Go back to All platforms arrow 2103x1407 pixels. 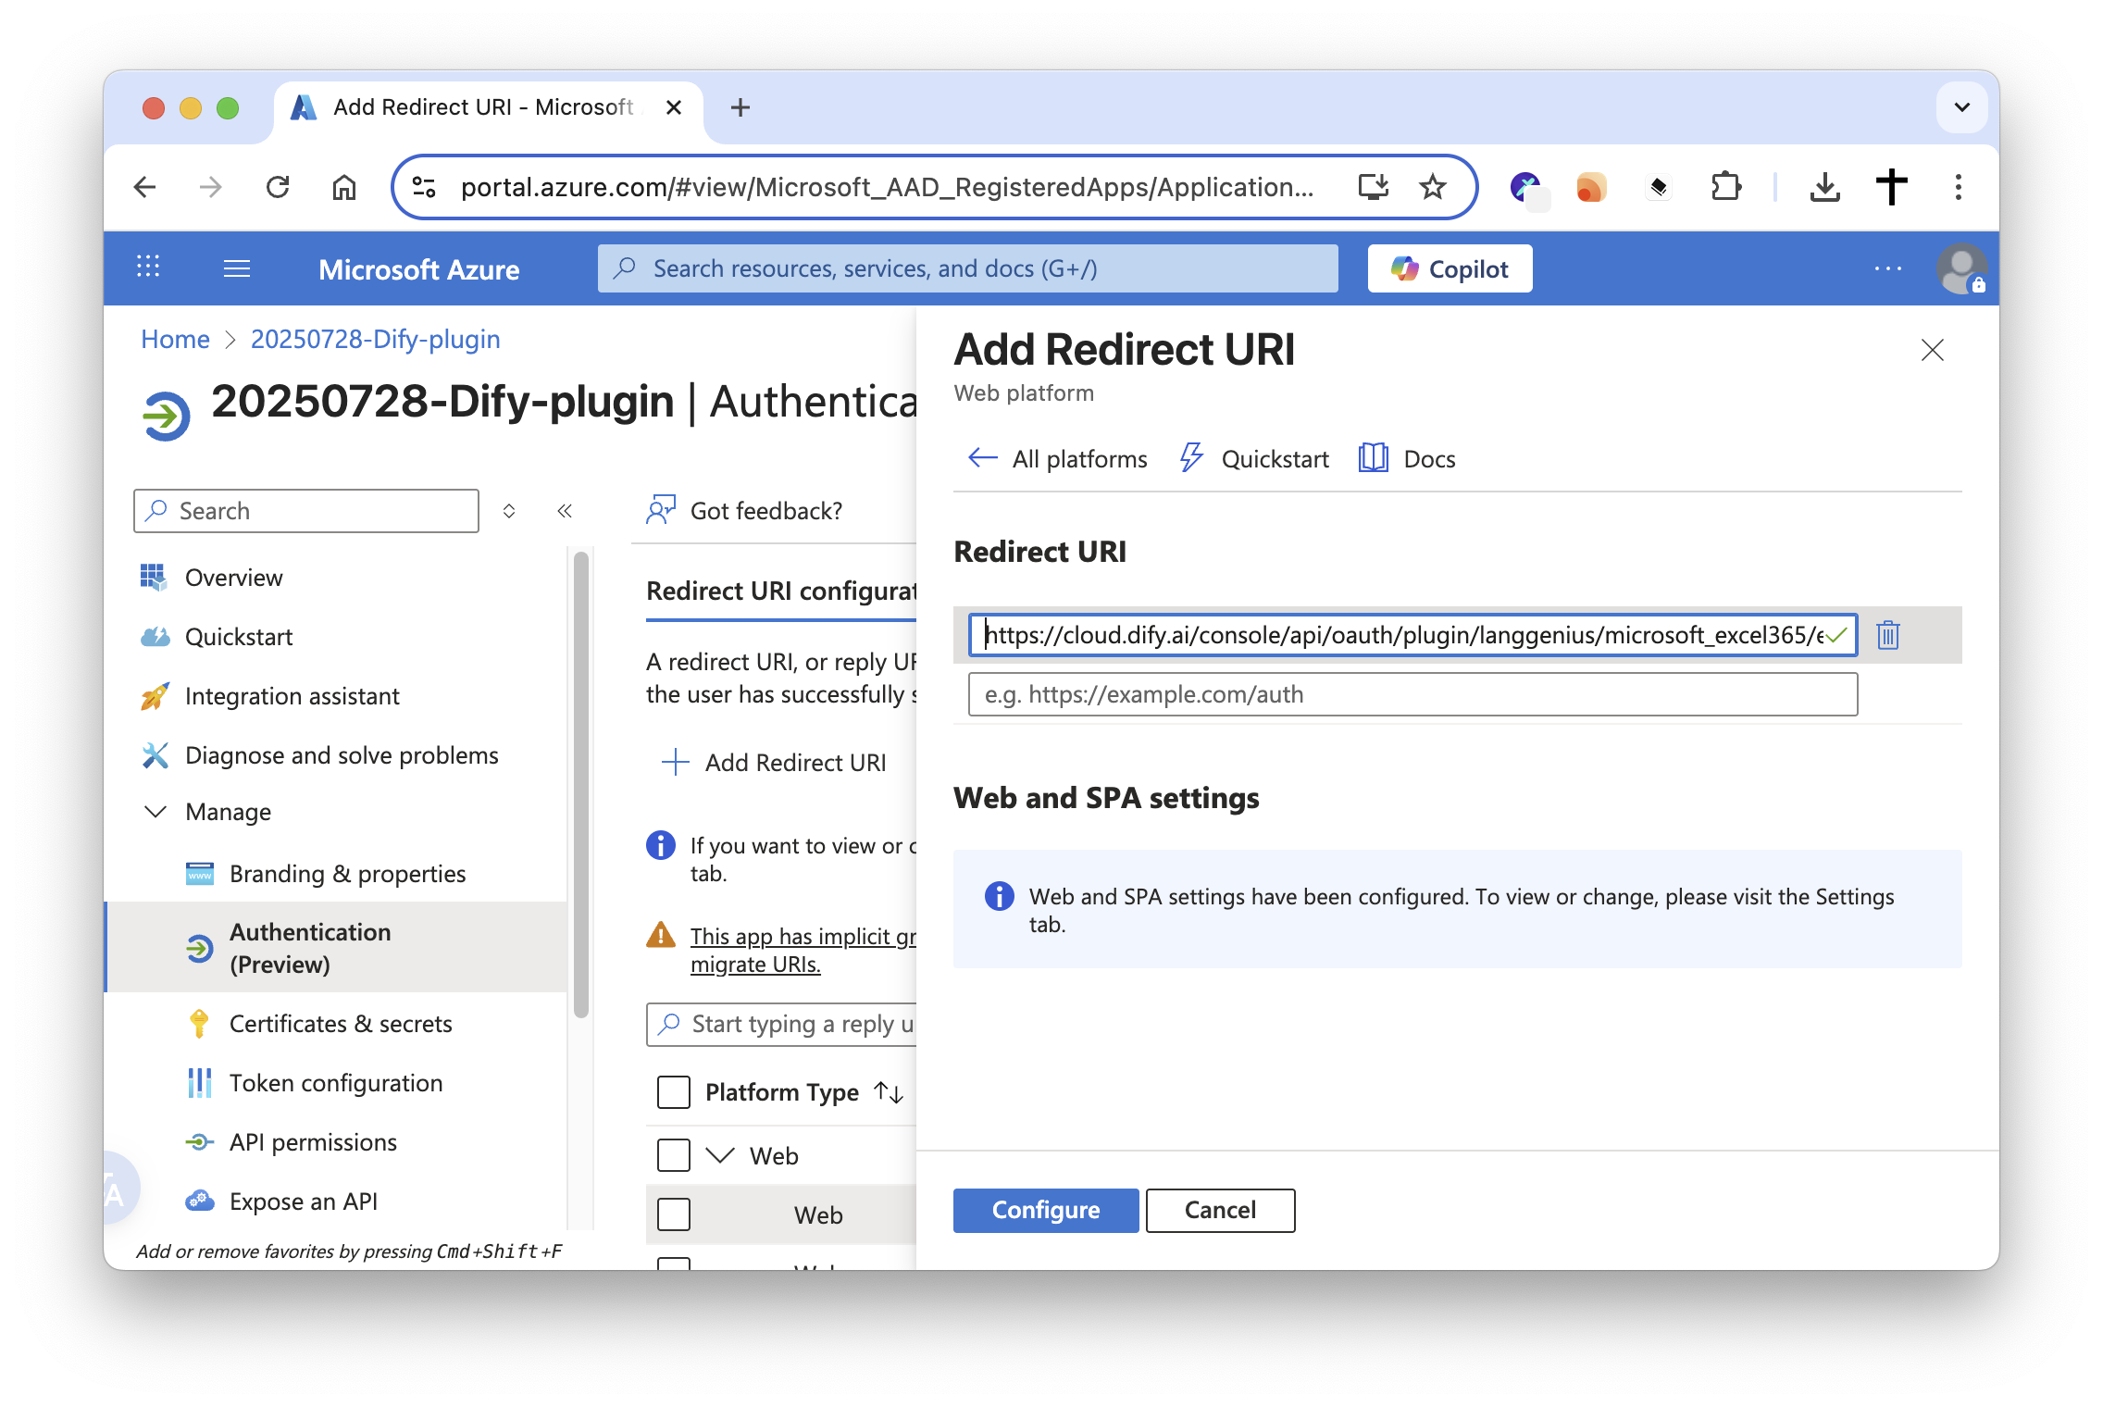tap(982, 458)
